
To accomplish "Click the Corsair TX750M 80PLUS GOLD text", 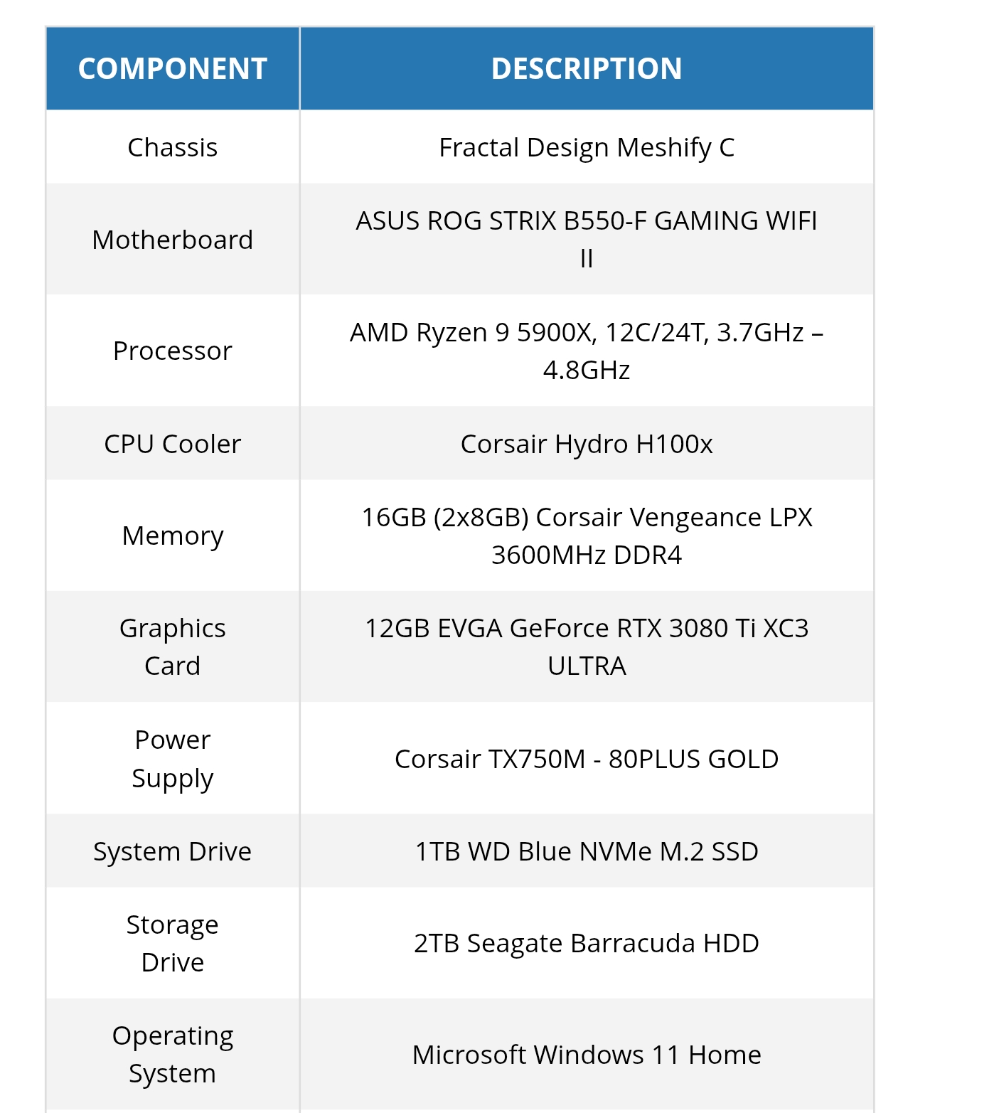I will 586,759.
